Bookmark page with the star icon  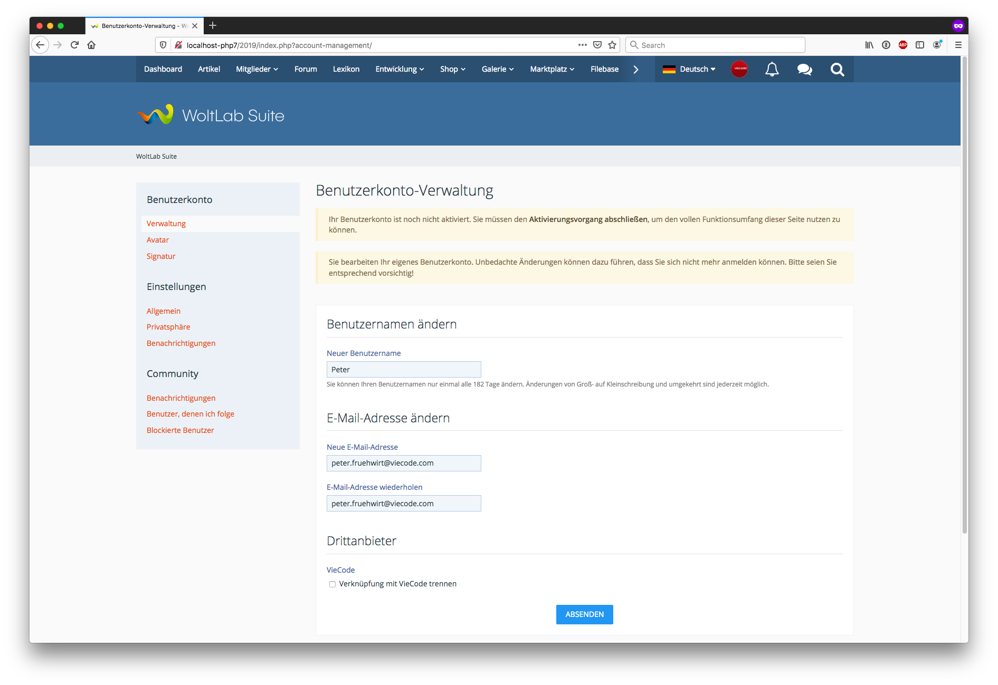point(612,45)
